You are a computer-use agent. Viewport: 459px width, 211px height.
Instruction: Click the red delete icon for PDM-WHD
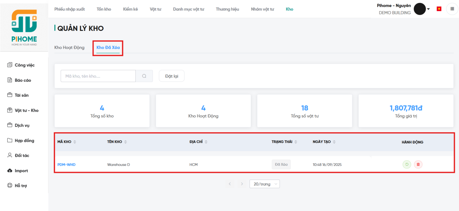(418, 164)
